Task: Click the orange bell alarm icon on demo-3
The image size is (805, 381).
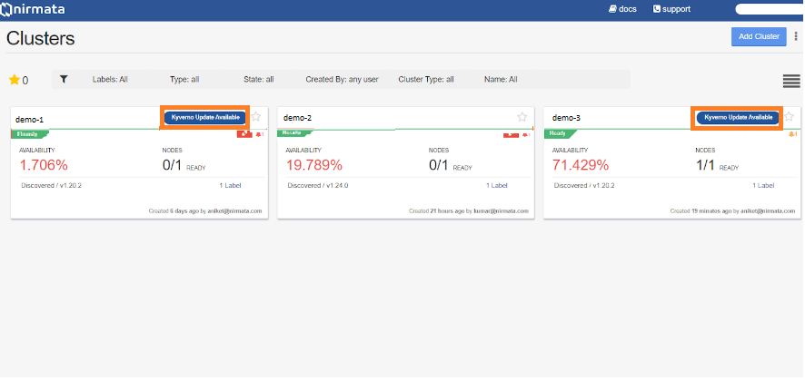Action: pyautogui.click(x=792, y=134)
